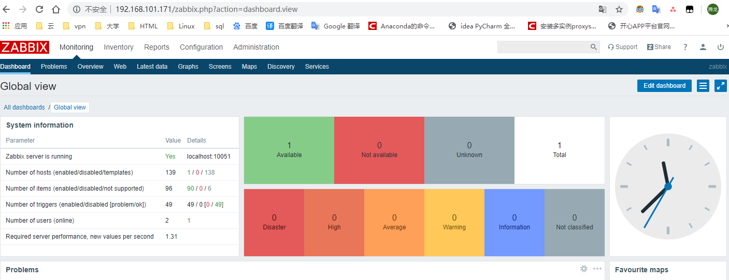This screenshot has height=280, width=729.
Task: Open the user profile icon
Action: coord(703,47)
